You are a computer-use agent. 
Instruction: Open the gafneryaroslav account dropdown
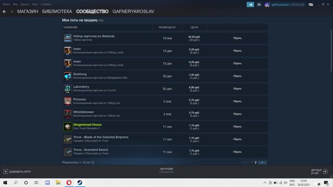click(288, 5)
